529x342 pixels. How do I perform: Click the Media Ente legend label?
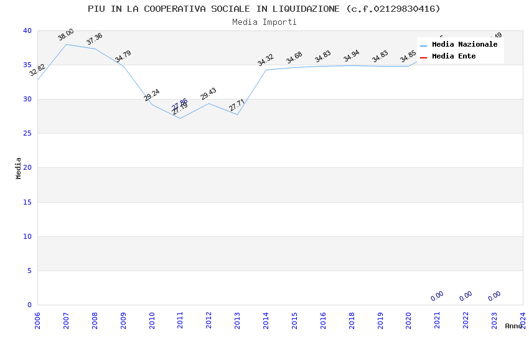454,56
